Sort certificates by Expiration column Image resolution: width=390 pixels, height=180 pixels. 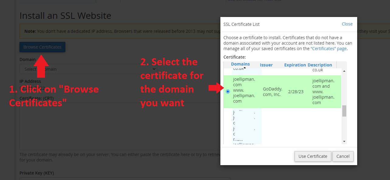tap(295, 65)
